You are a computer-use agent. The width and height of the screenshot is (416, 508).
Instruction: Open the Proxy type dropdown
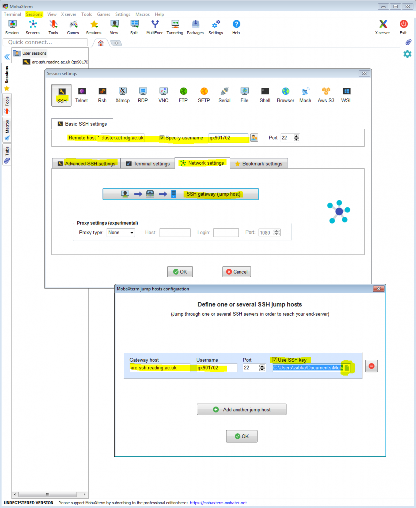coord(120,232)
